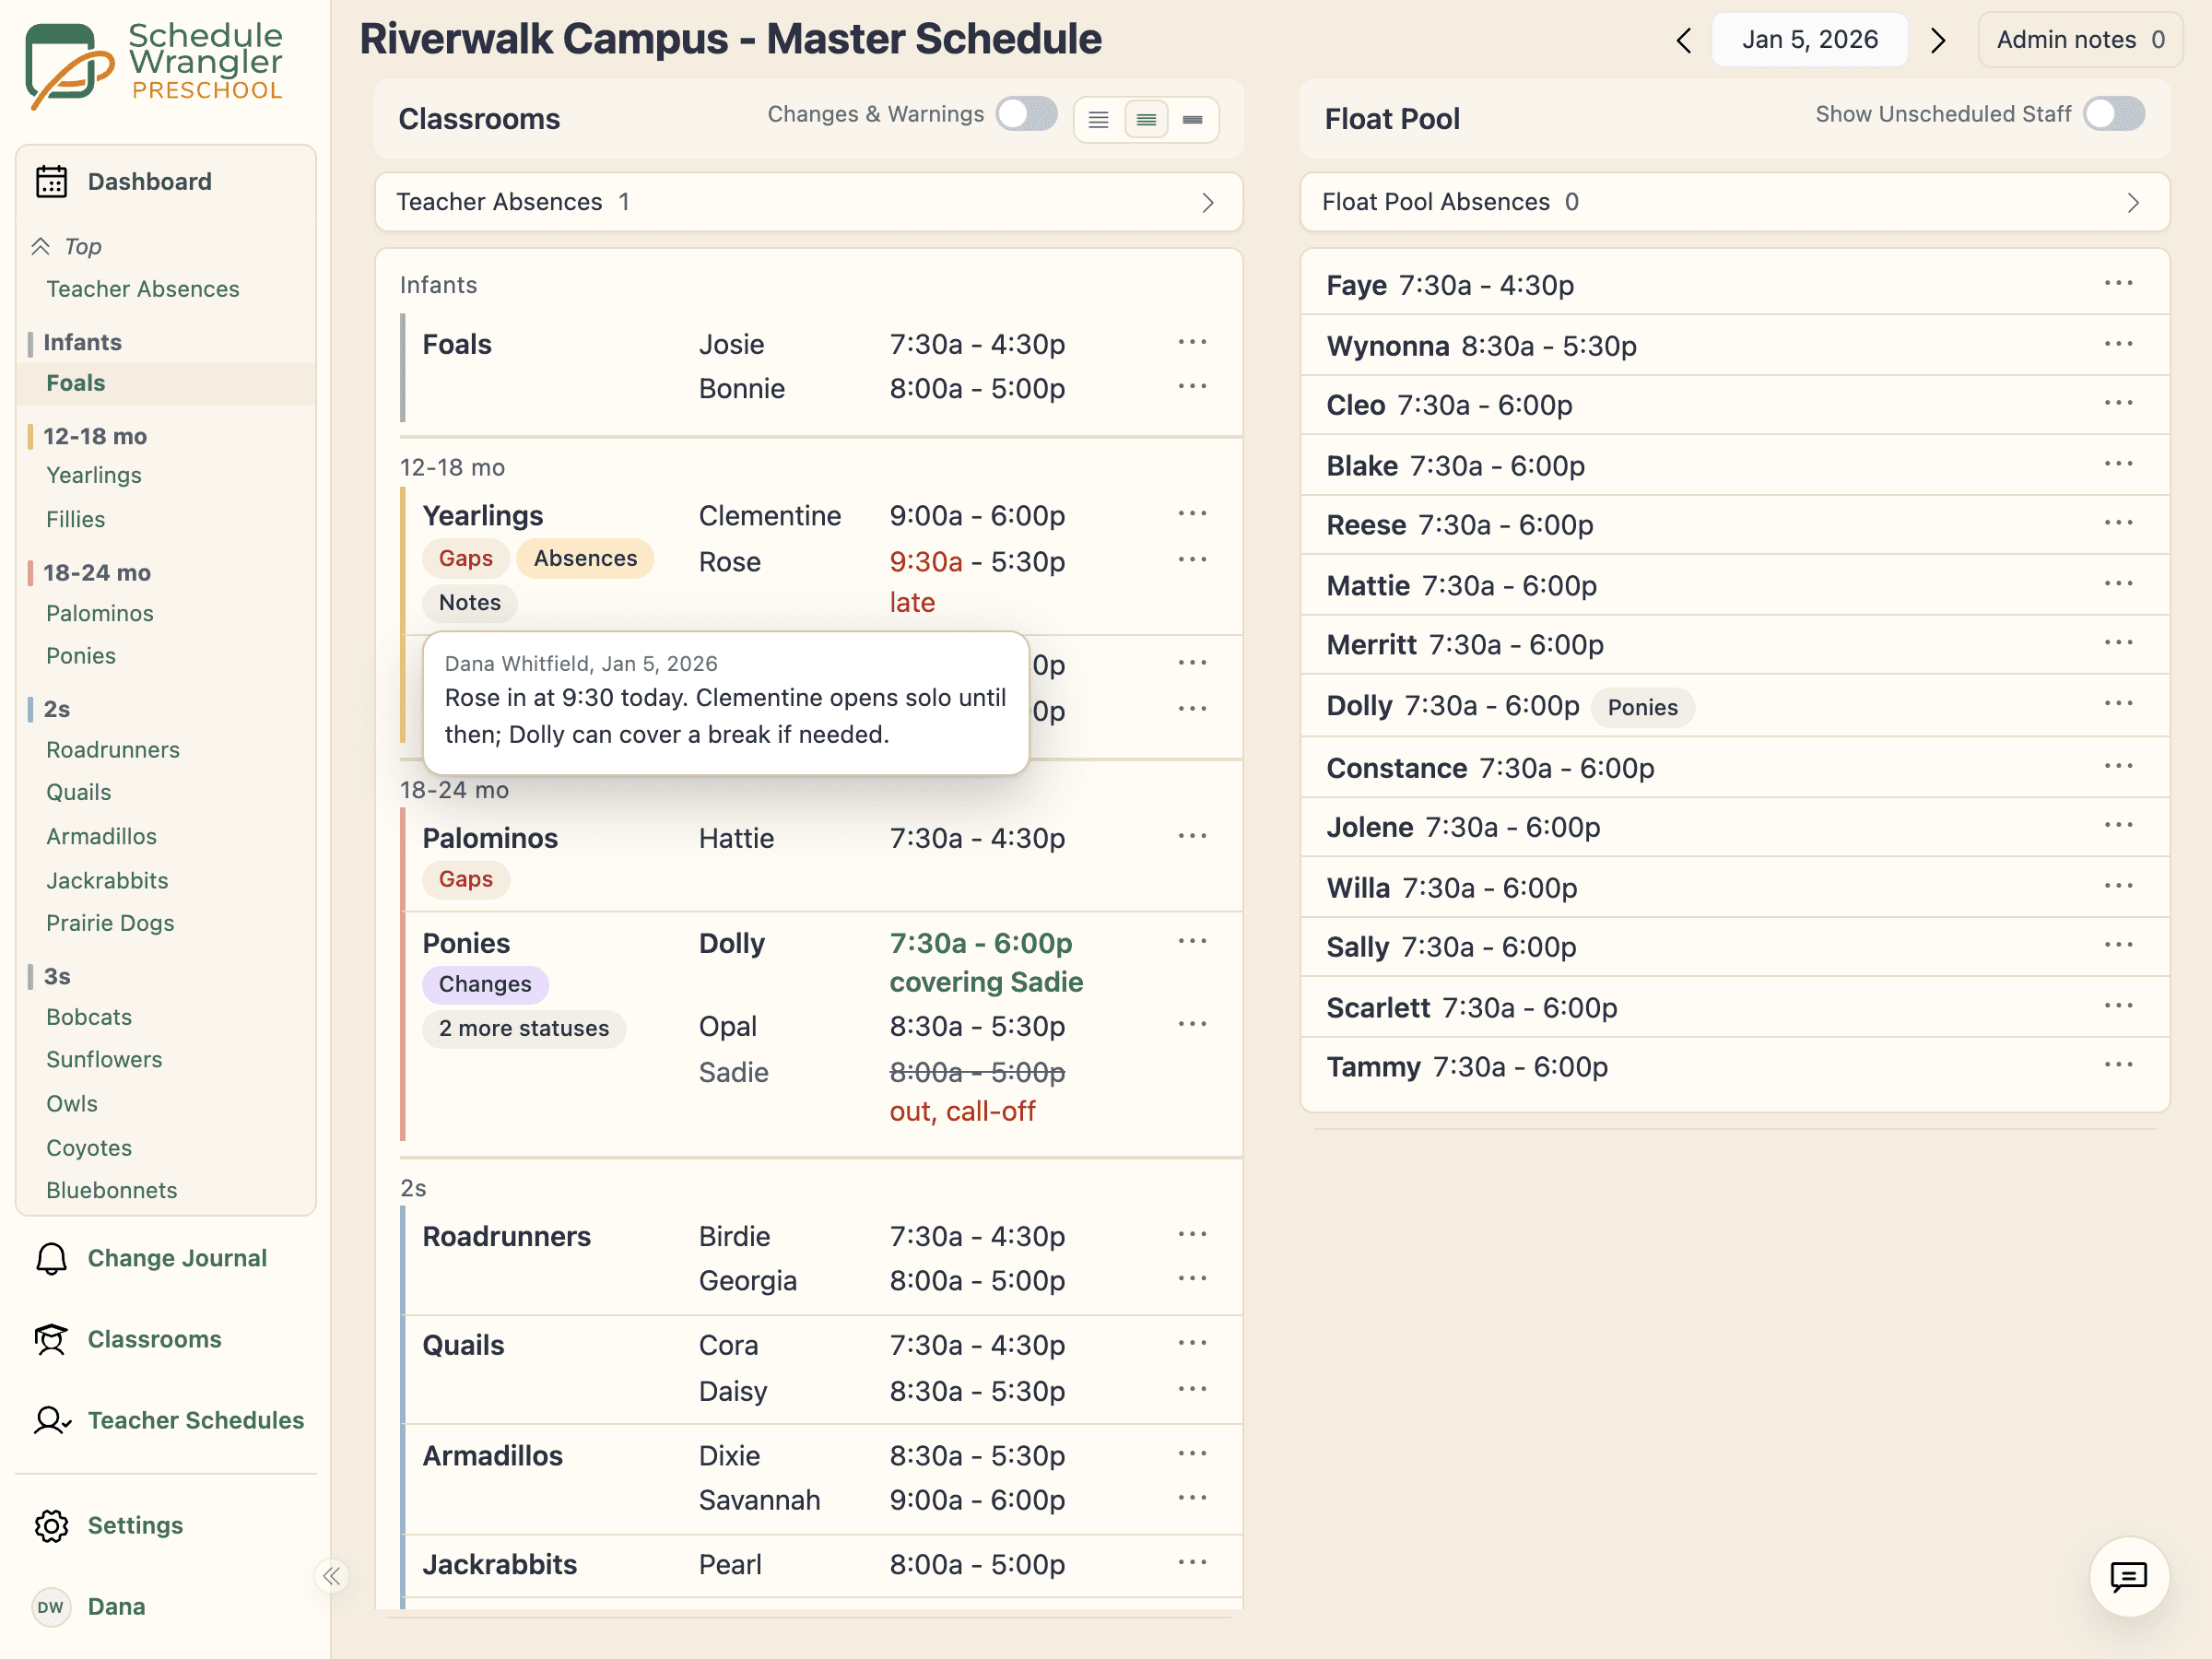The image size is (2212, 1659).
Task: Open the Admin notes button
Action: [2080, 40]
